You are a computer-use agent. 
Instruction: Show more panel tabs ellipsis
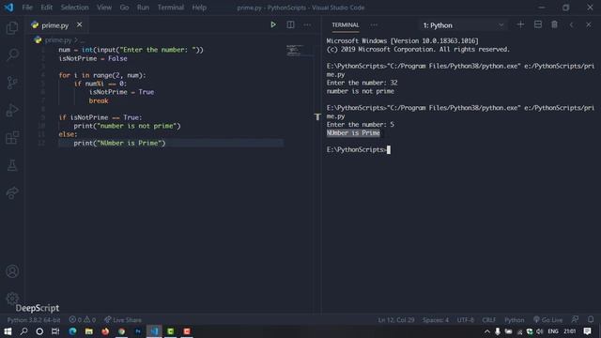pyautogui.click(x=374, y=25)
